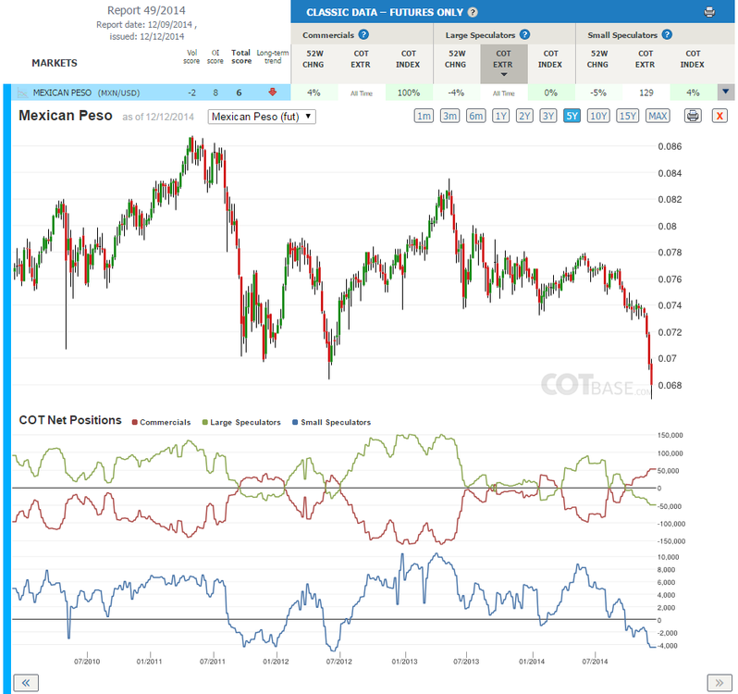The width and height of the screenshot is (738, 694).
Task: Click the chart icon beside Mexican Peso row
Action: click(x=21, y=93)
